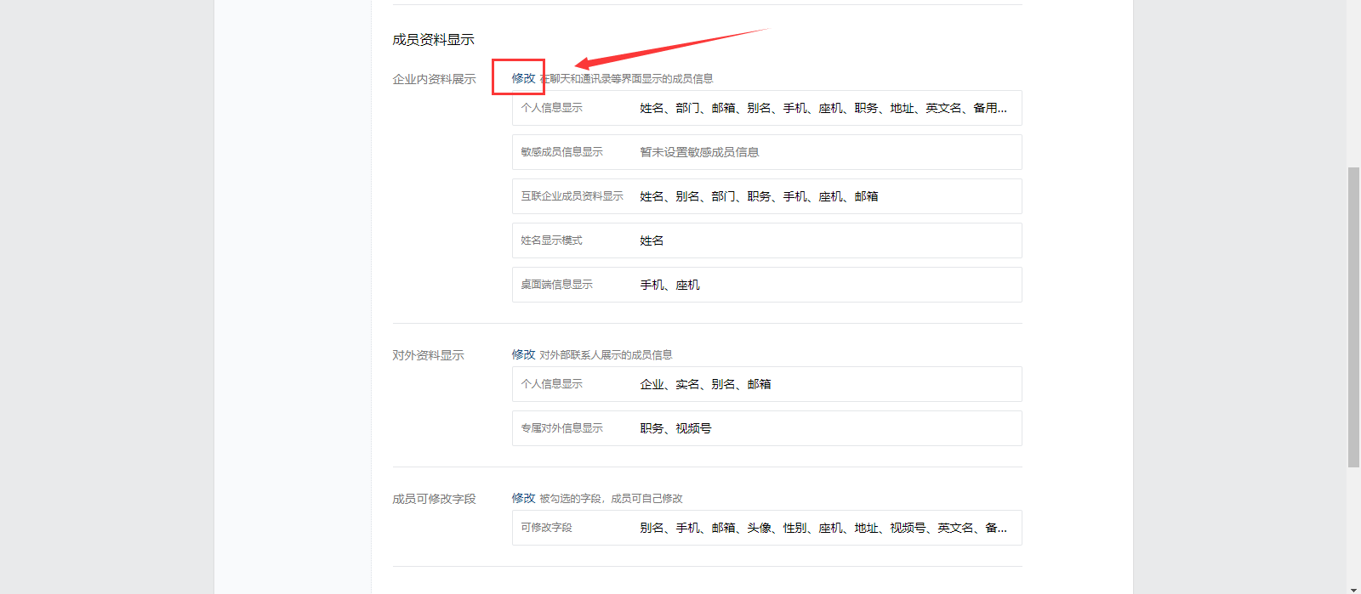Click the vertical scrollbar thumb
This screenshot has width=1361, height=594.
click(x=1353, y=316)
